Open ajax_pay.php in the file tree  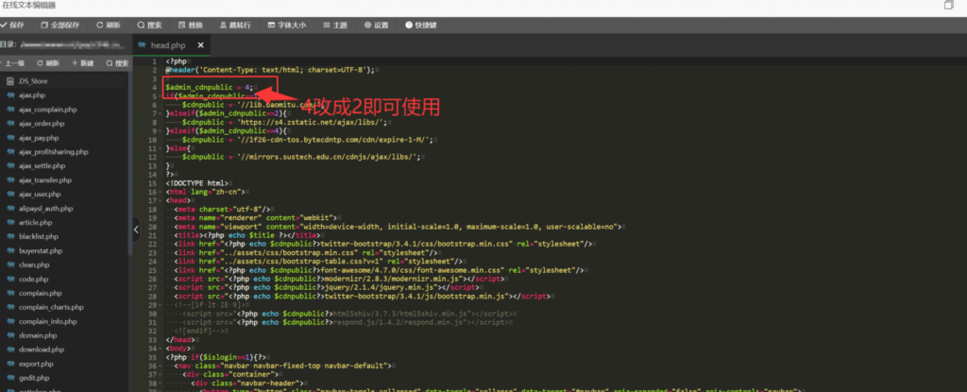pos(36,138)
